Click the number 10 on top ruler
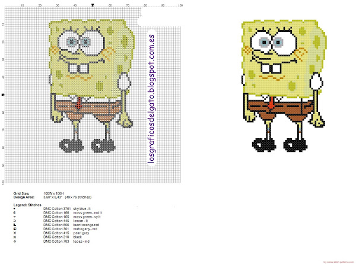Viewport: 356px width, 264px height. tap(23, 5)
